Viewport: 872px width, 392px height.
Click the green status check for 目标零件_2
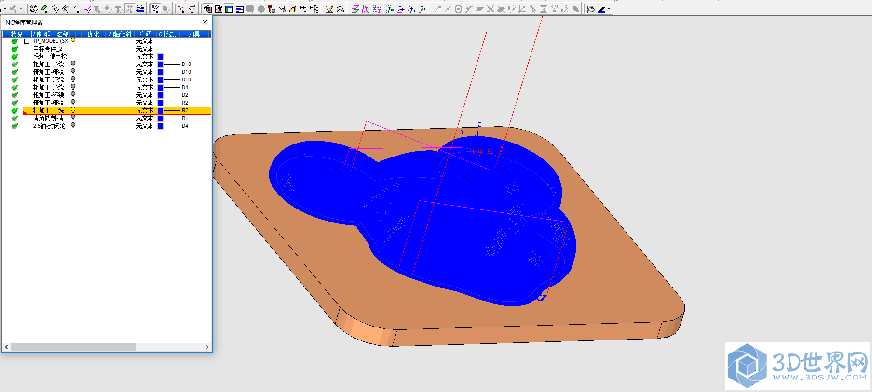pos(14,49)
